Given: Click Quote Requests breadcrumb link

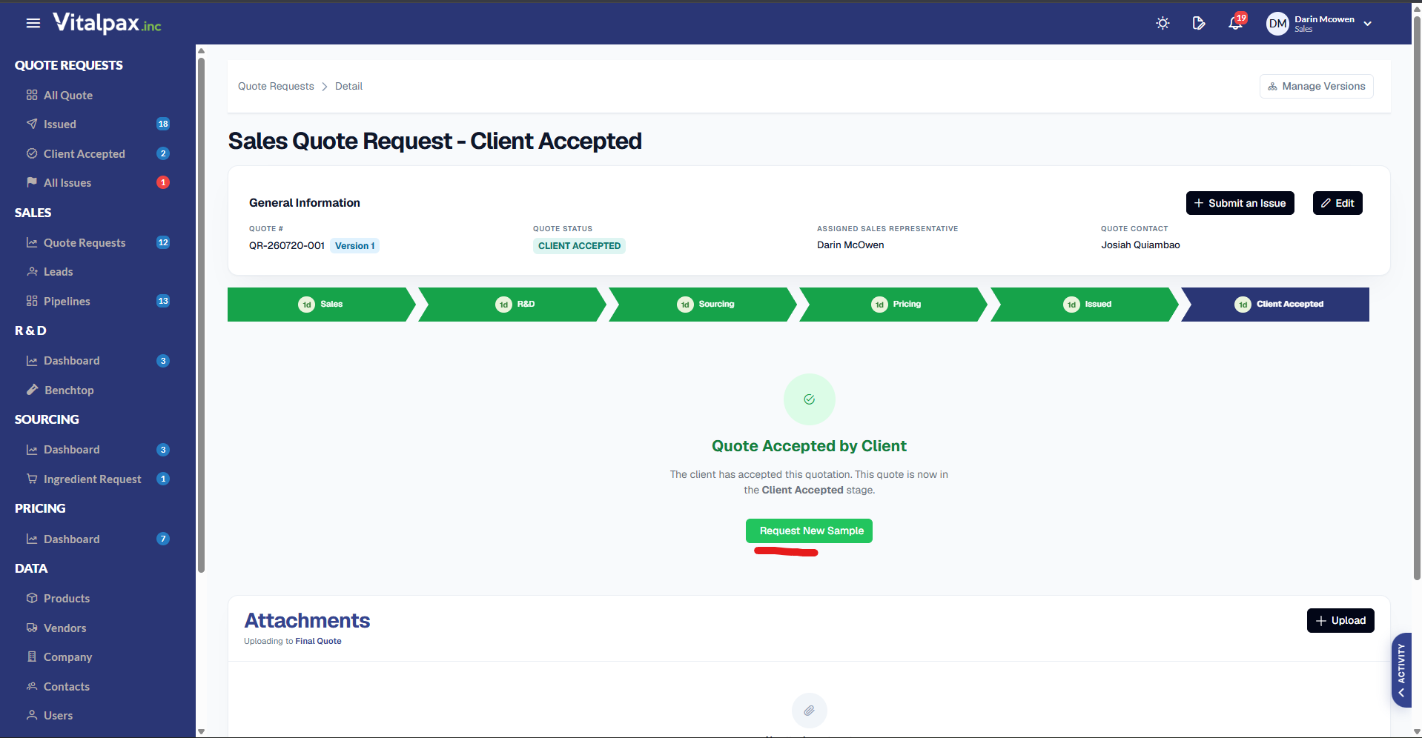Looking at the screenshot, I should pos(276,86).
